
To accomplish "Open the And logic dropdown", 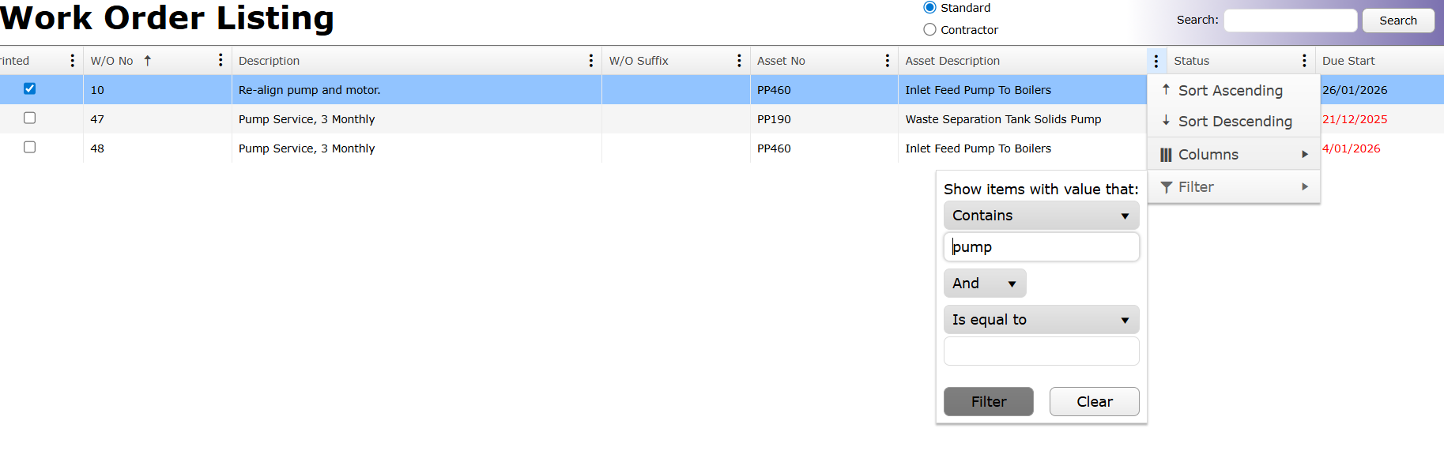I will 984,284.
